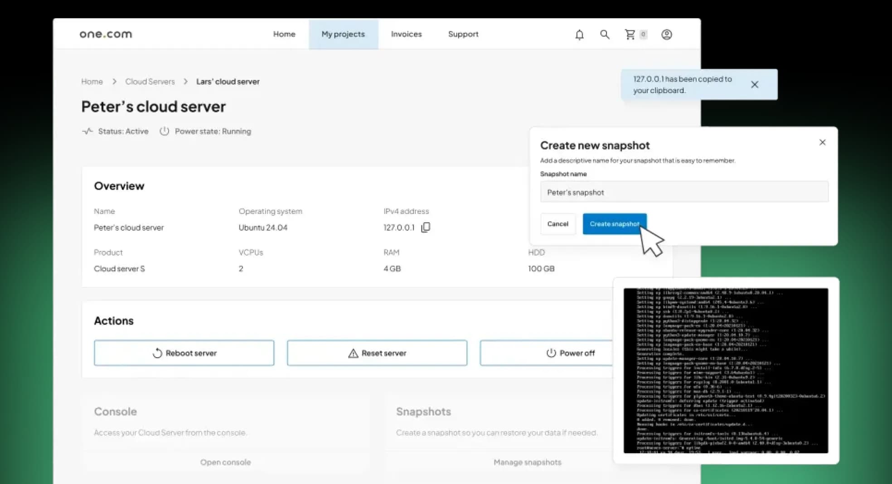This screenshot has height=484, width=892.
Task: Open the Support tab
Action: click(463, 34)
